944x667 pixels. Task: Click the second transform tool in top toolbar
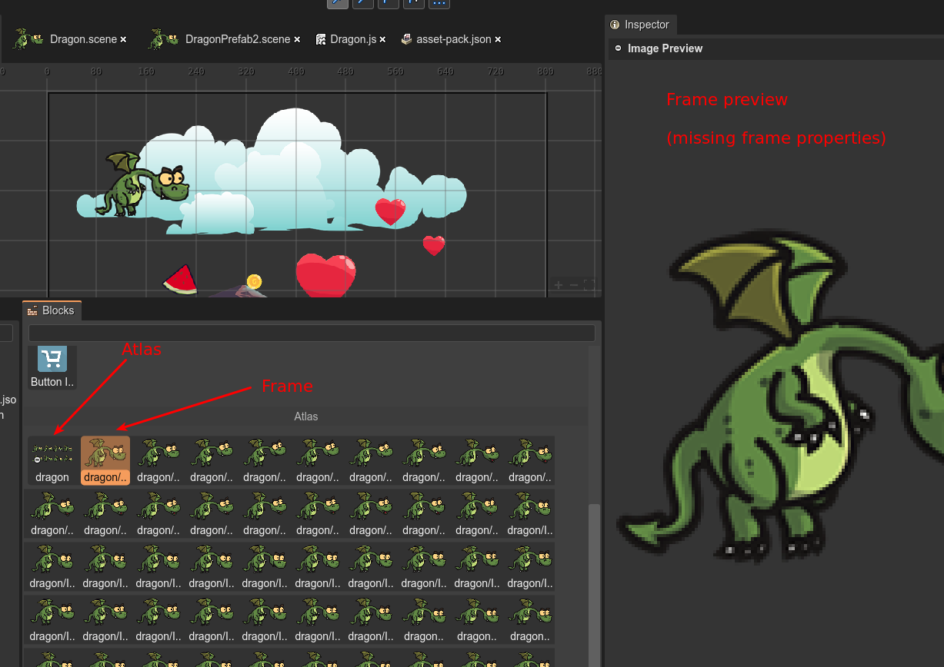[362, 3]
